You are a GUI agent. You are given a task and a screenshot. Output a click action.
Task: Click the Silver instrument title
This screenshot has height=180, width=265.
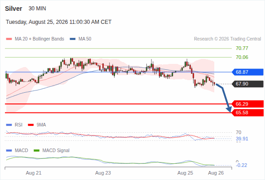[x=13, y=9]
